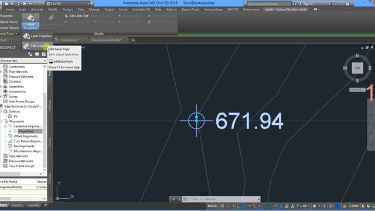375x211 pixels.
Task: Click the 3.5000 elevation value in status bar
Action: click(x=354, y=206)
